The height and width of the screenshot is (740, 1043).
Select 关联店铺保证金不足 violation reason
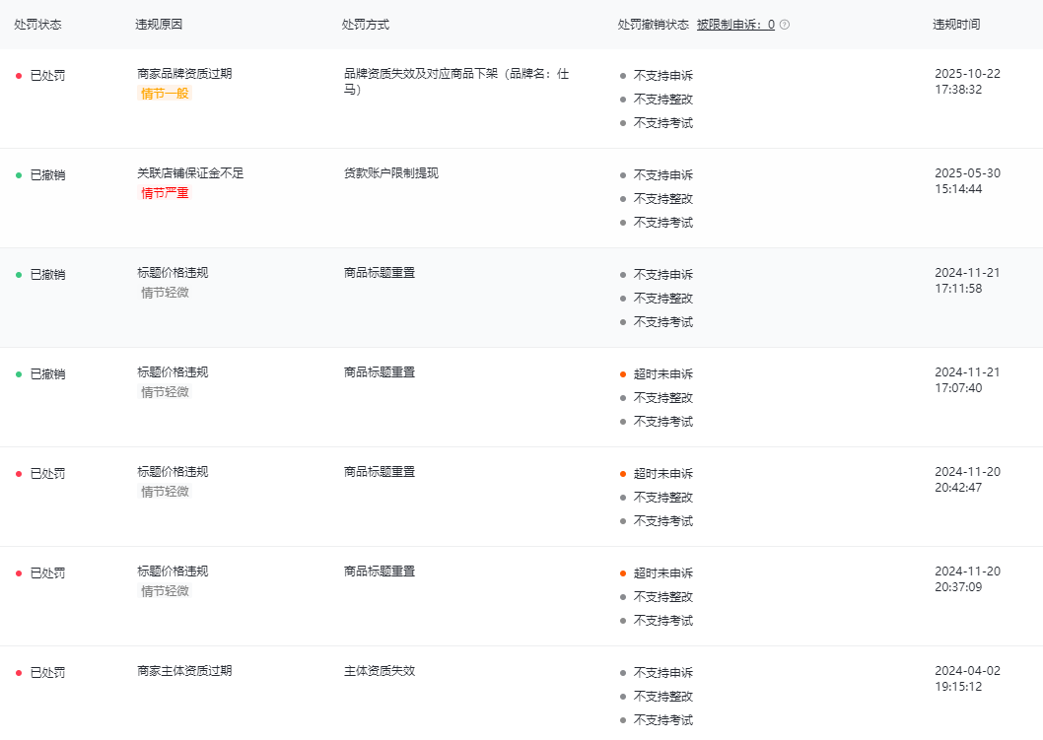pos(190,173)
